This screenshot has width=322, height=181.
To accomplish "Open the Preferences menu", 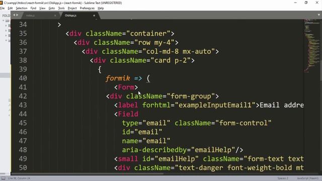I will tap(87, 8).
